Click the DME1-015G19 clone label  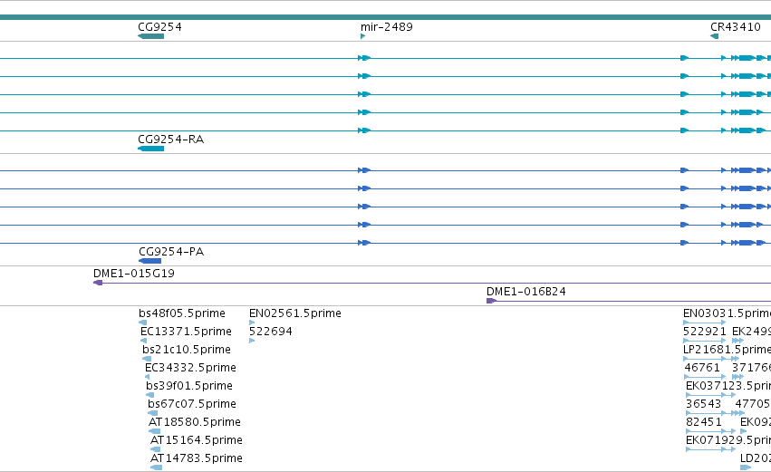(134, 274)
